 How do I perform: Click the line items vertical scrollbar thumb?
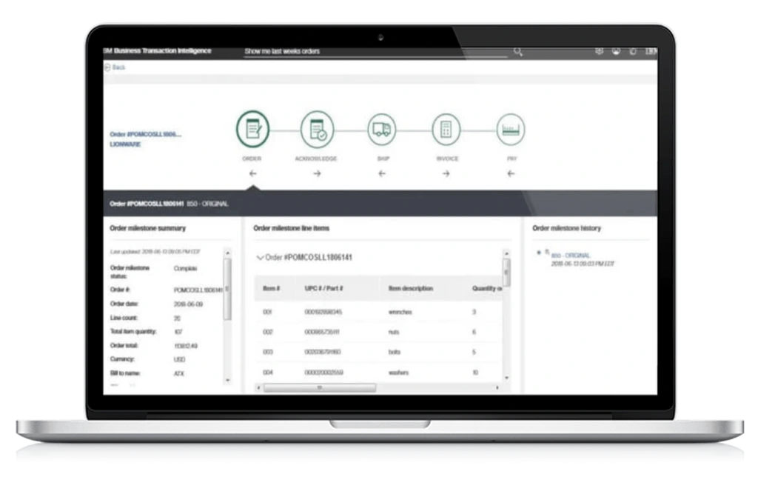[x=506, y=273]
